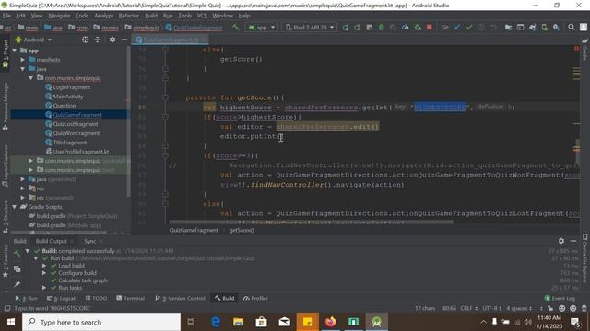
Task: Open the Logcat tool window
Action: point(61,298)
